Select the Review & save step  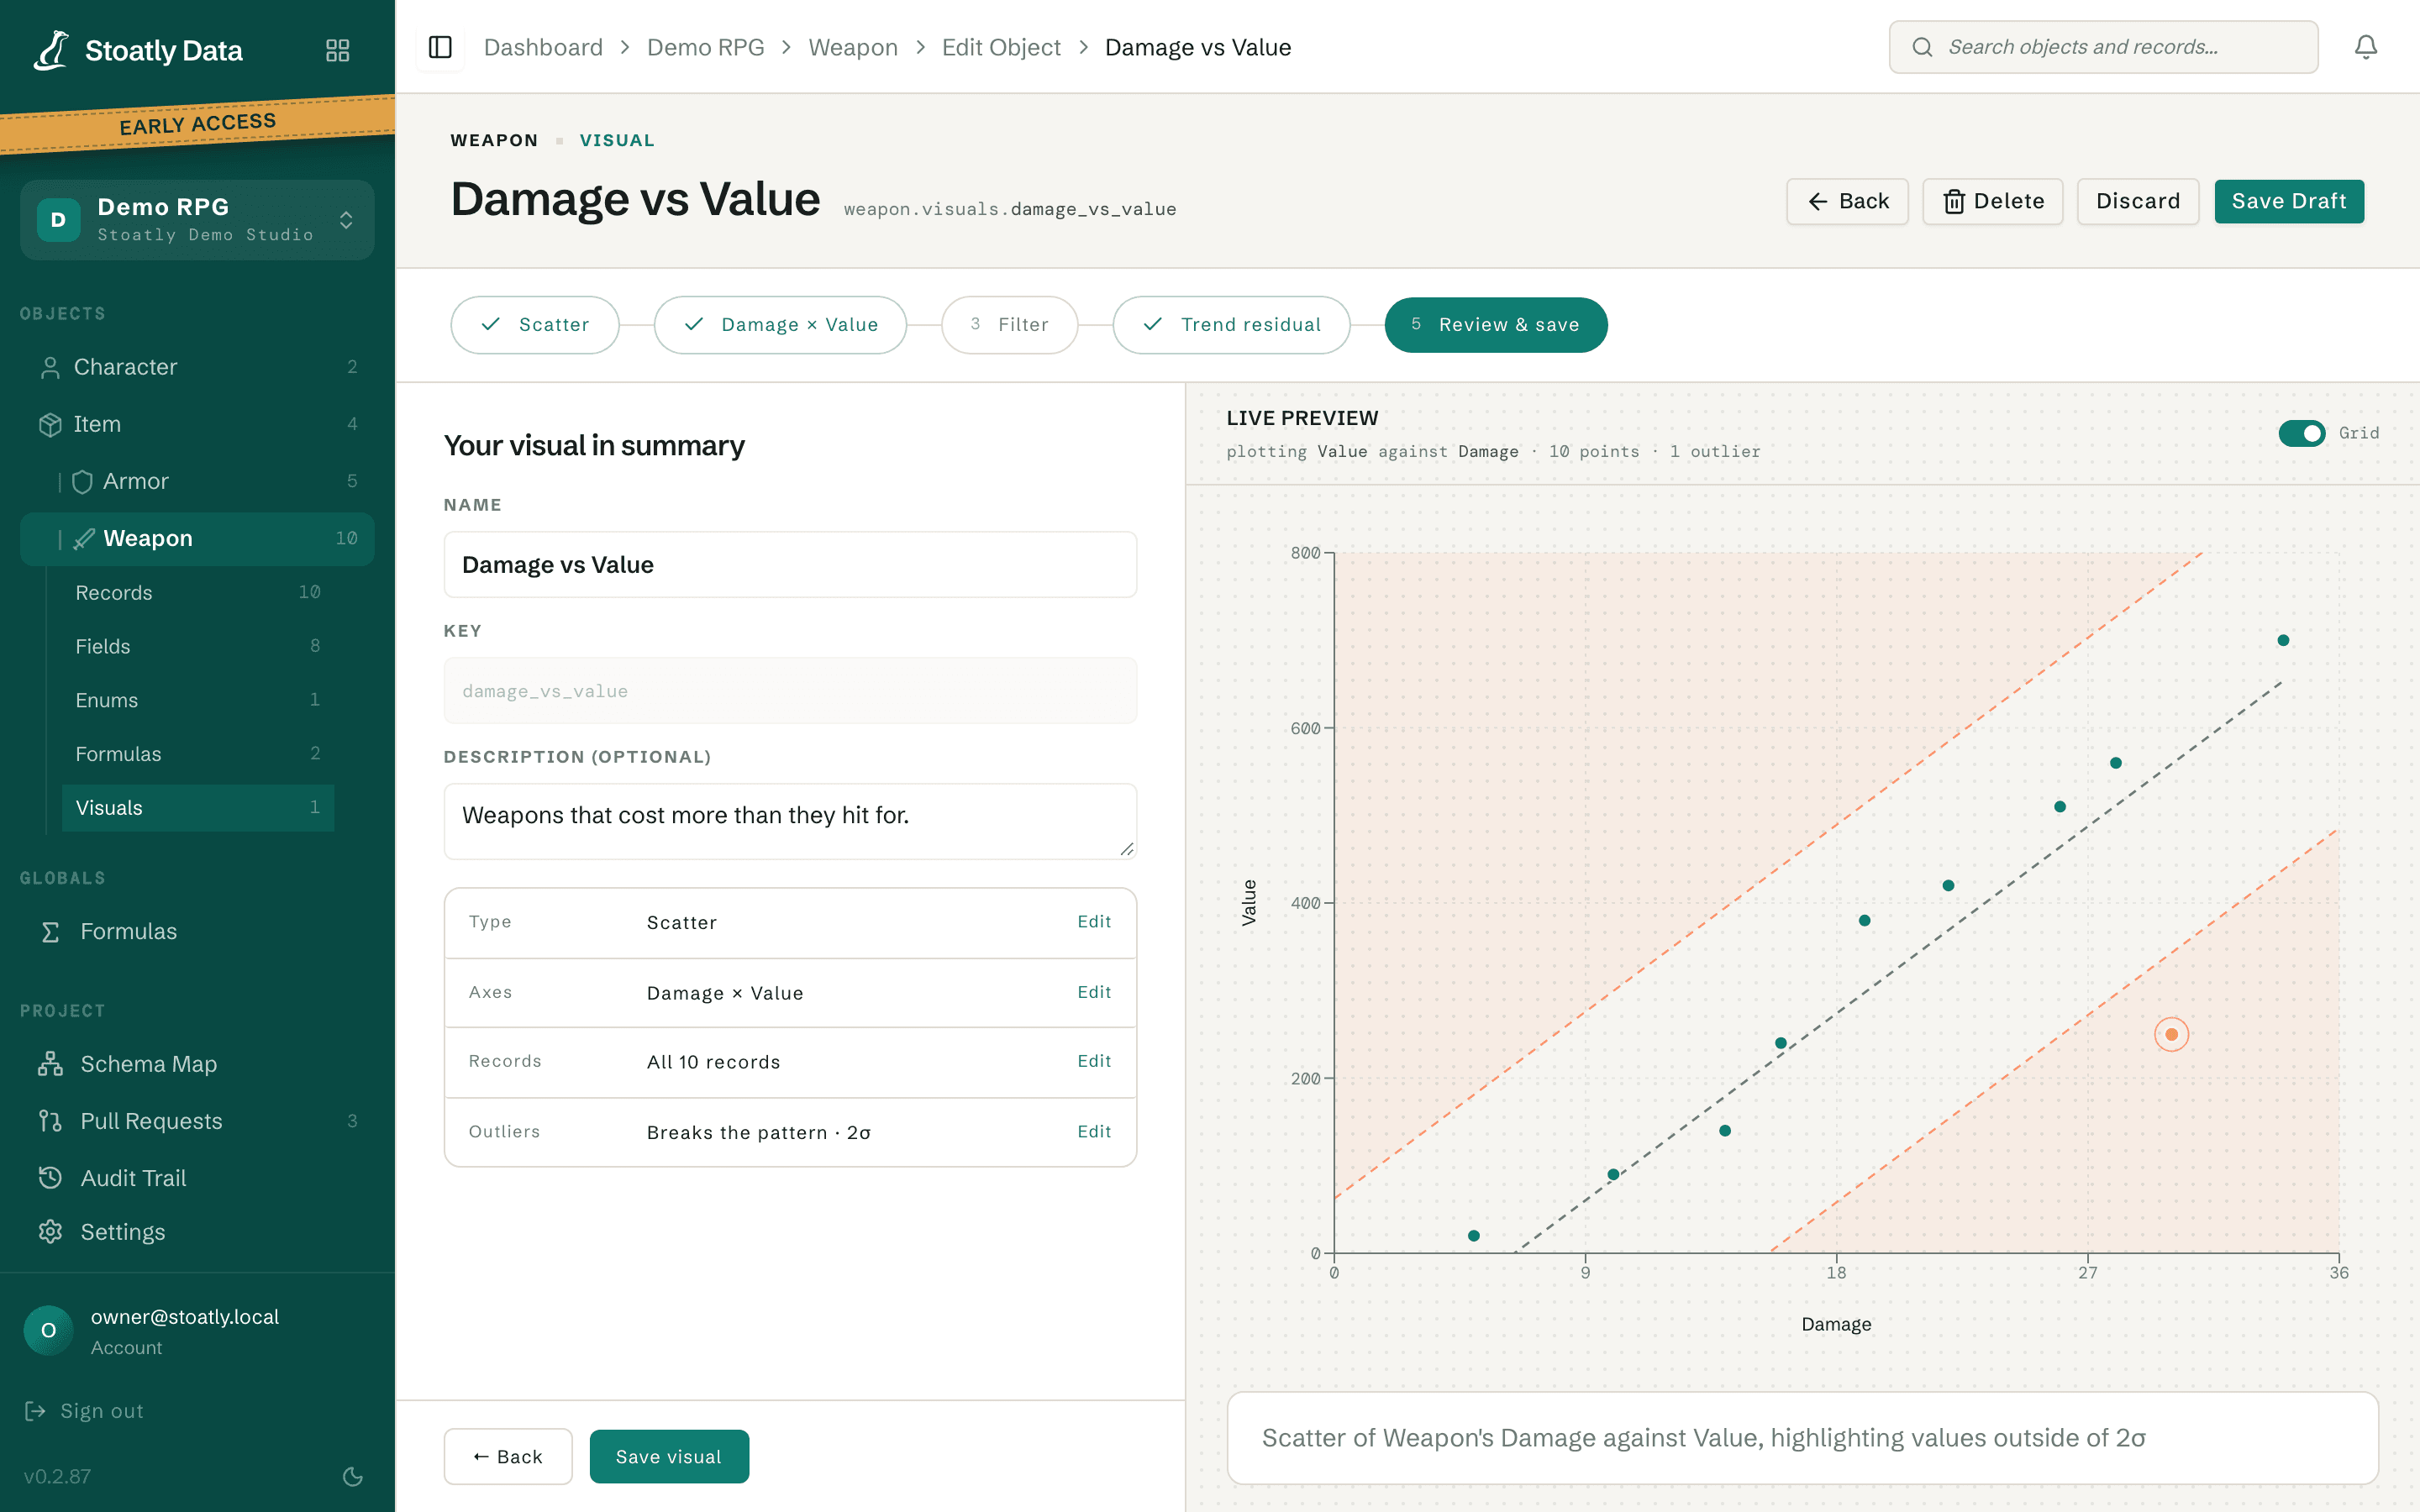point(1496,324)
